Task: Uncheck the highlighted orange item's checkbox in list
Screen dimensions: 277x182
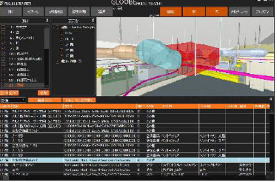Action: 3,85
